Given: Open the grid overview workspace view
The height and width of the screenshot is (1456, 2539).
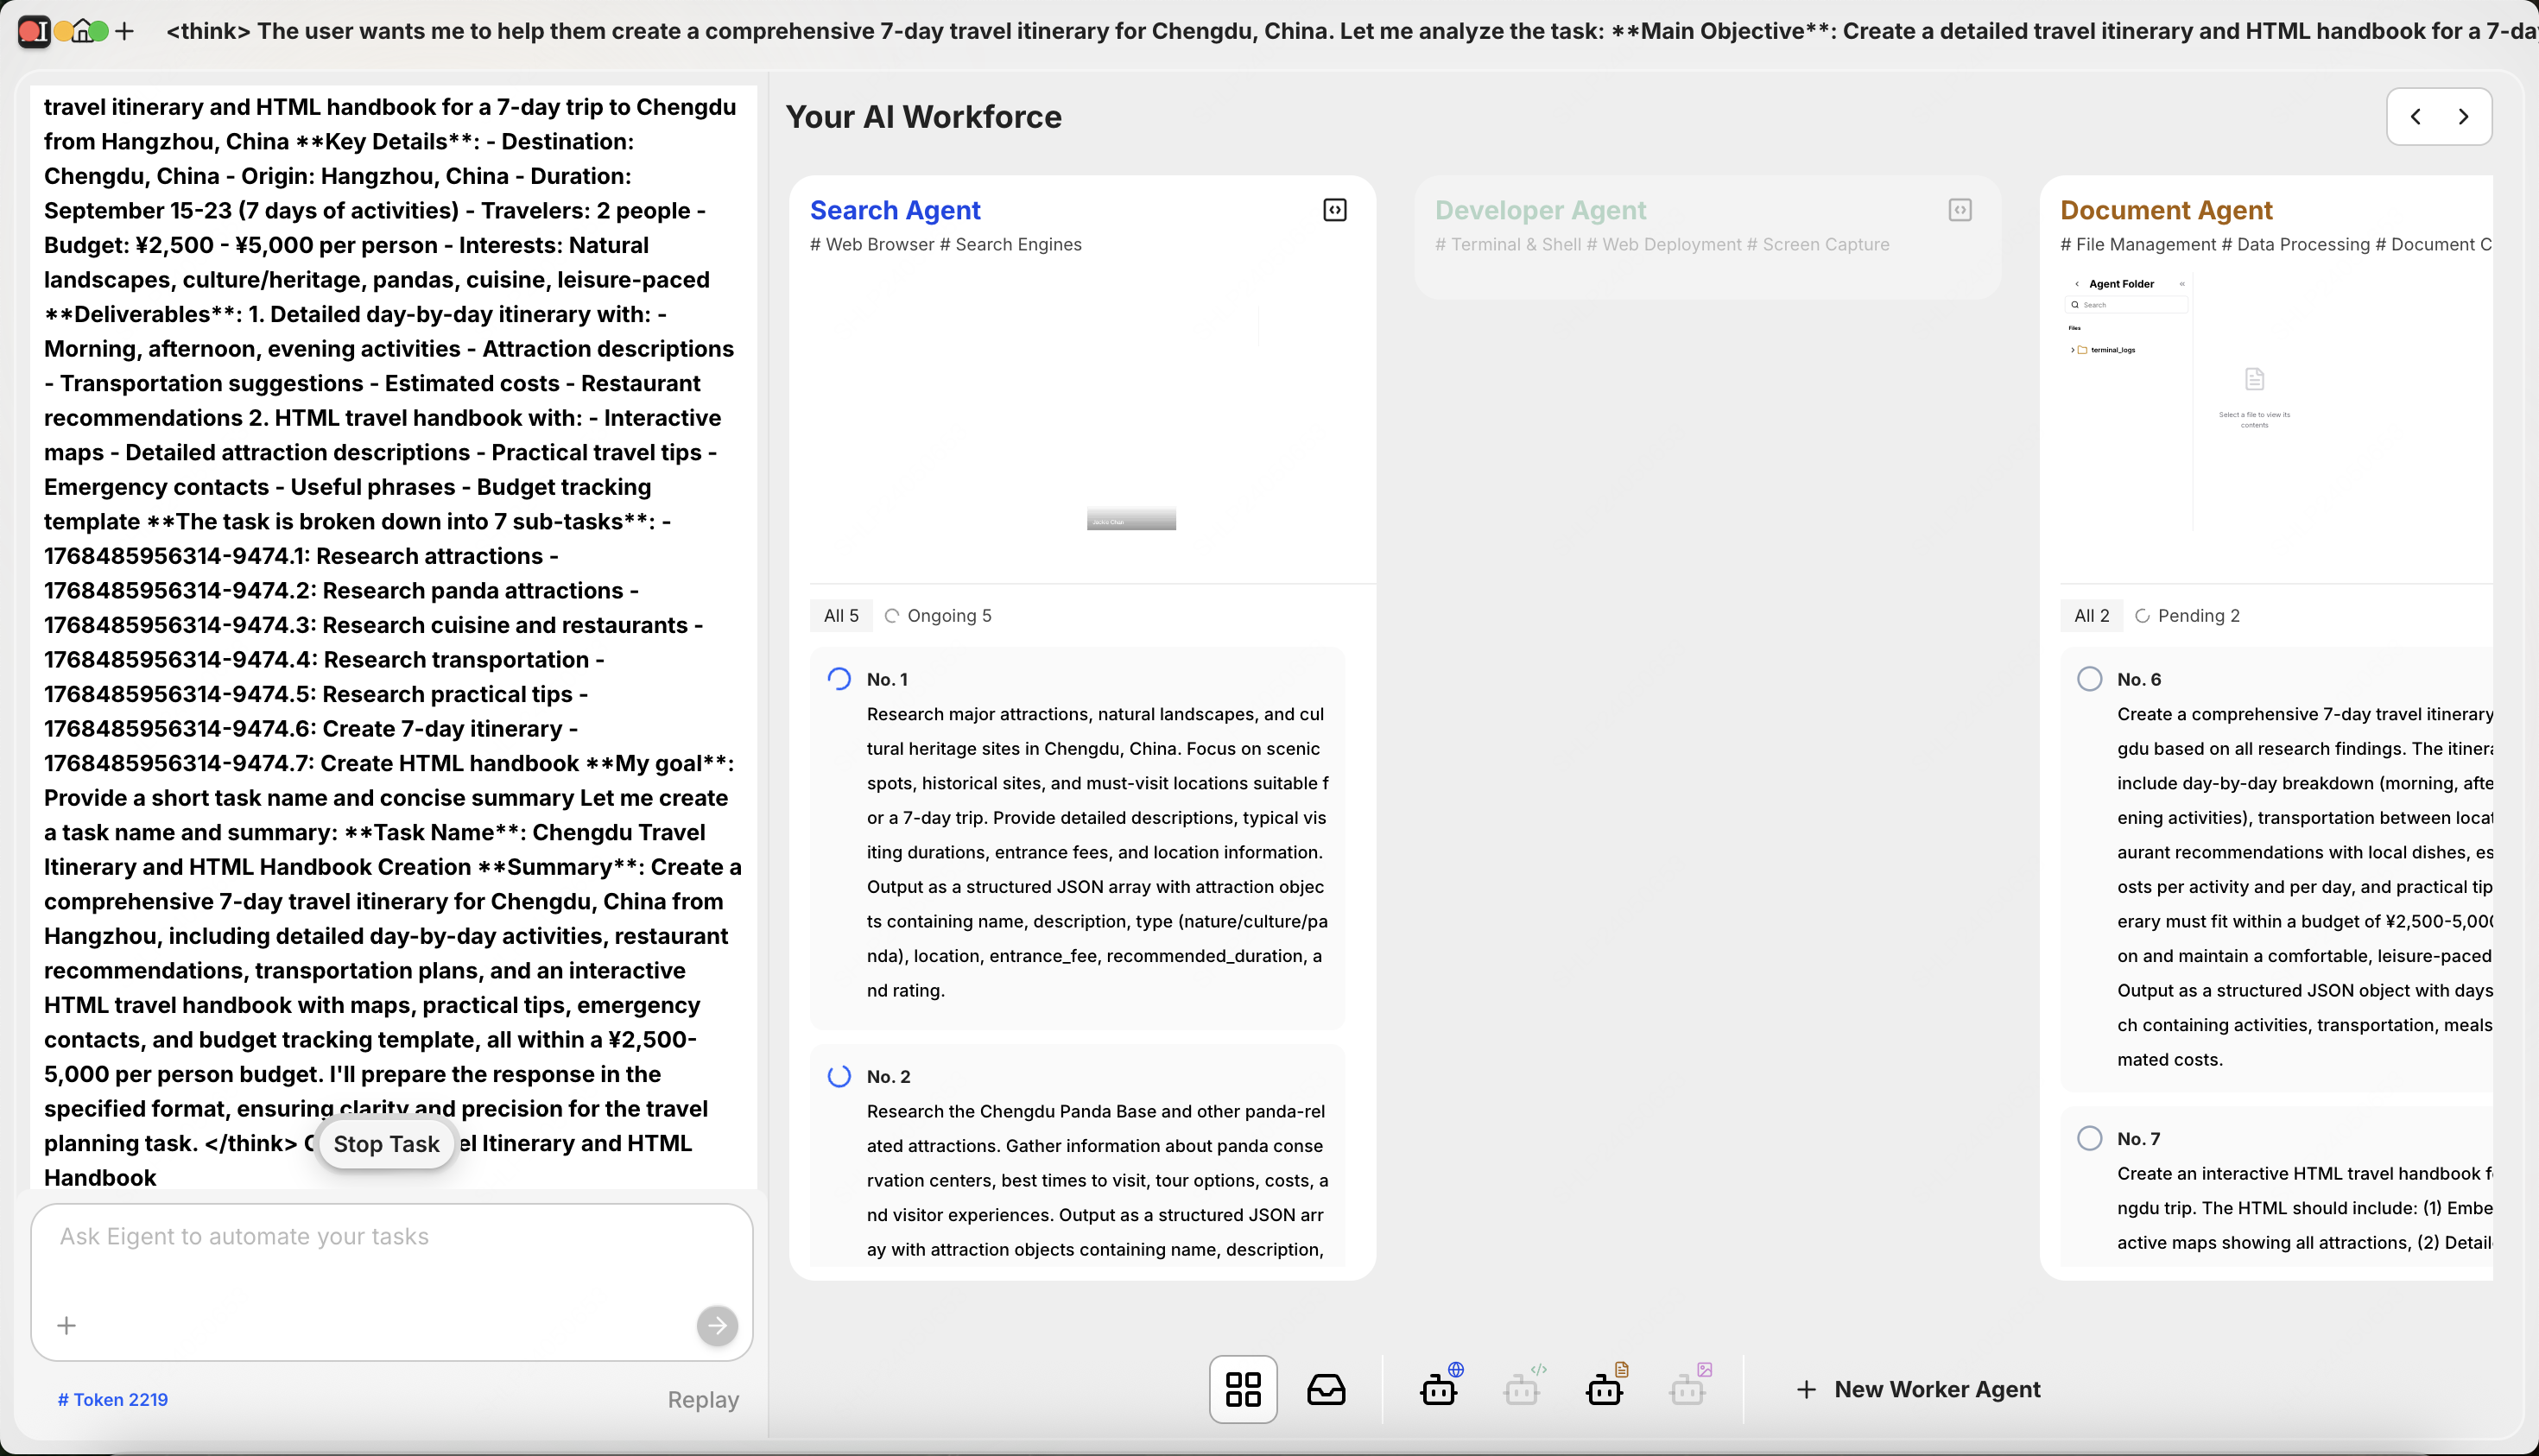Looking at the screenshot, I should click(1242, 1389).
